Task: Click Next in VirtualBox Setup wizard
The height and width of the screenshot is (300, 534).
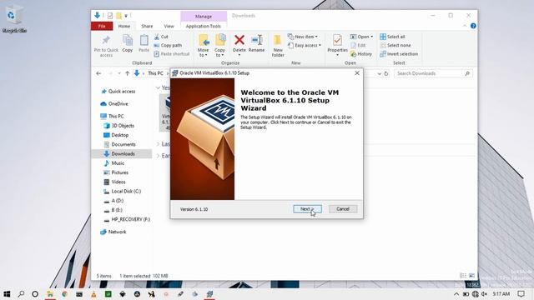Action: click(307, 209)
